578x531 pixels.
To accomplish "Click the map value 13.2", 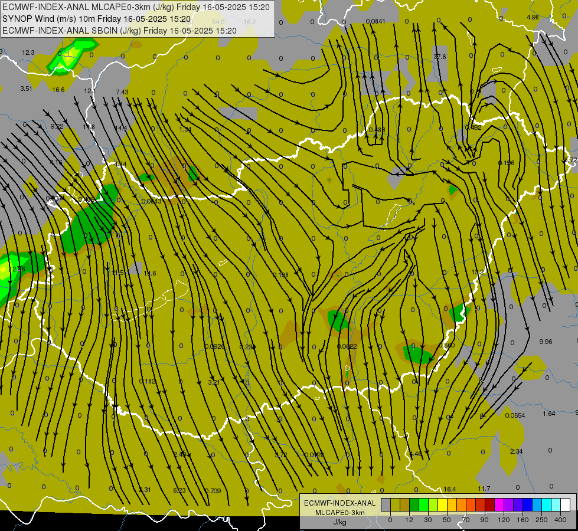I will pos(478,273).
